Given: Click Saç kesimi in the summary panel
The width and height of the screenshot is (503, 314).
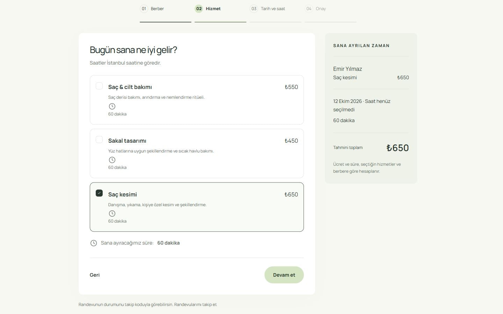Looking at the screenshot, I should [345, 77].
